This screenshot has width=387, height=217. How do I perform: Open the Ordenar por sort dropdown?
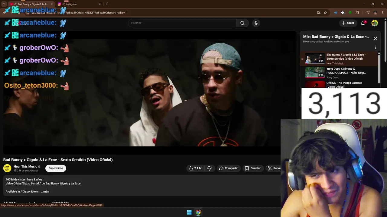point(57,203)
